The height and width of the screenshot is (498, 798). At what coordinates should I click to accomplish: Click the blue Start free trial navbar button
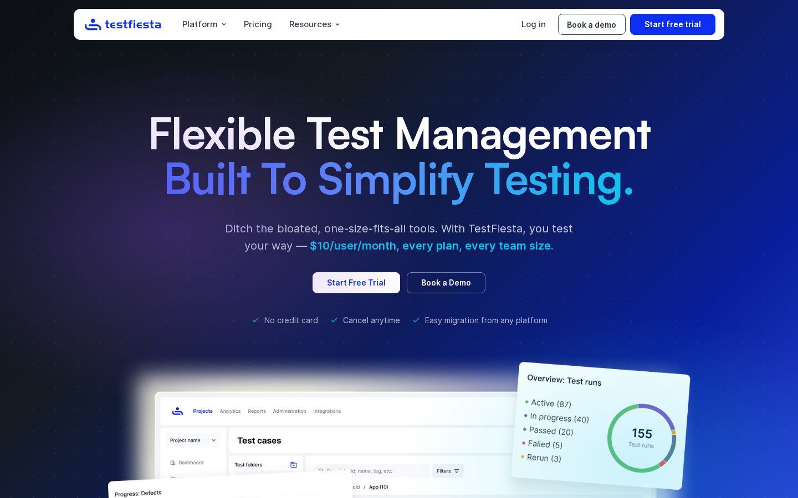(673, 24)
